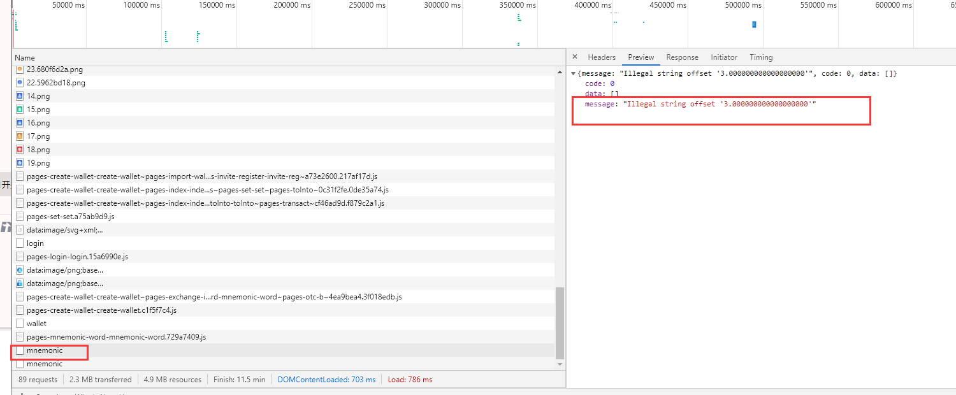
Task: Click the request list scrollbar thumb
Action: 560,323
